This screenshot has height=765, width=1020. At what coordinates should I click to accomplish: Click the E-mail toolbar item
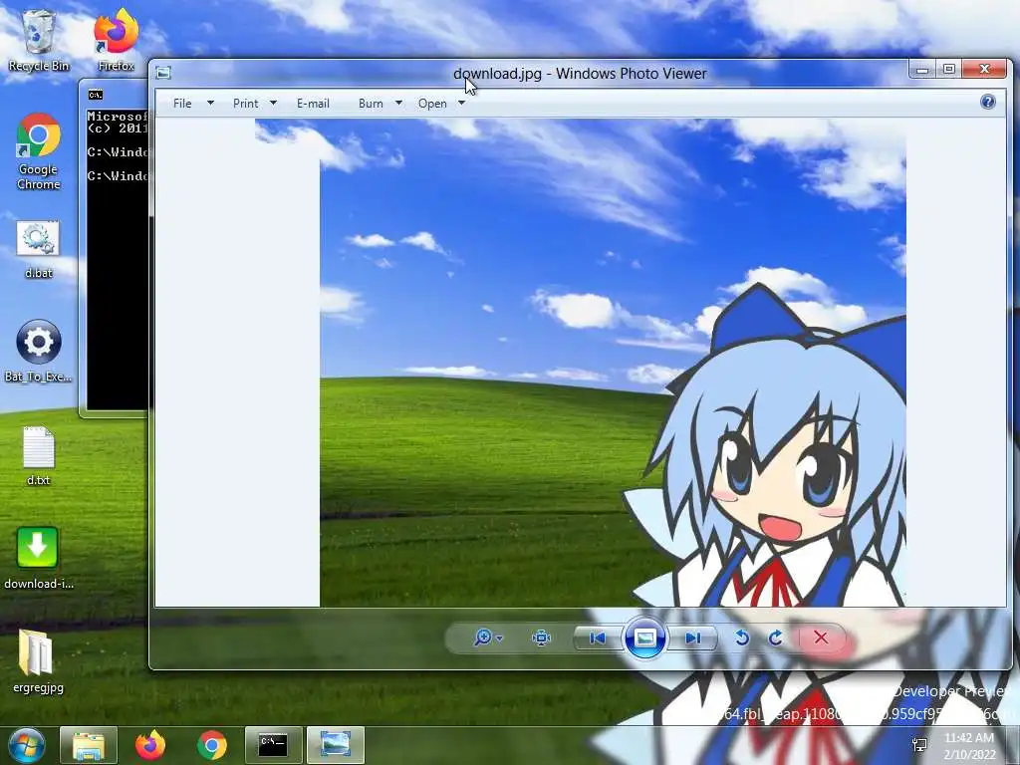[x=313, y=104]
